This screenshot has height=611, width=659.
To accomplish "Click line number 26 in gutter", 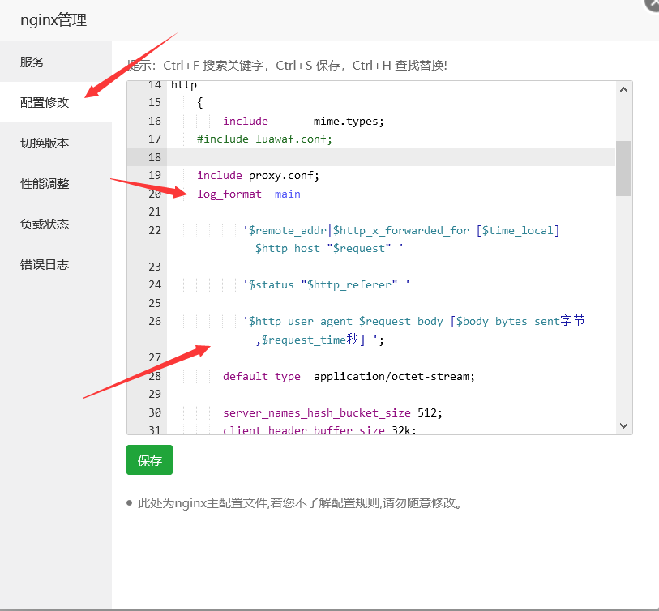I will [x=155, y=322].
